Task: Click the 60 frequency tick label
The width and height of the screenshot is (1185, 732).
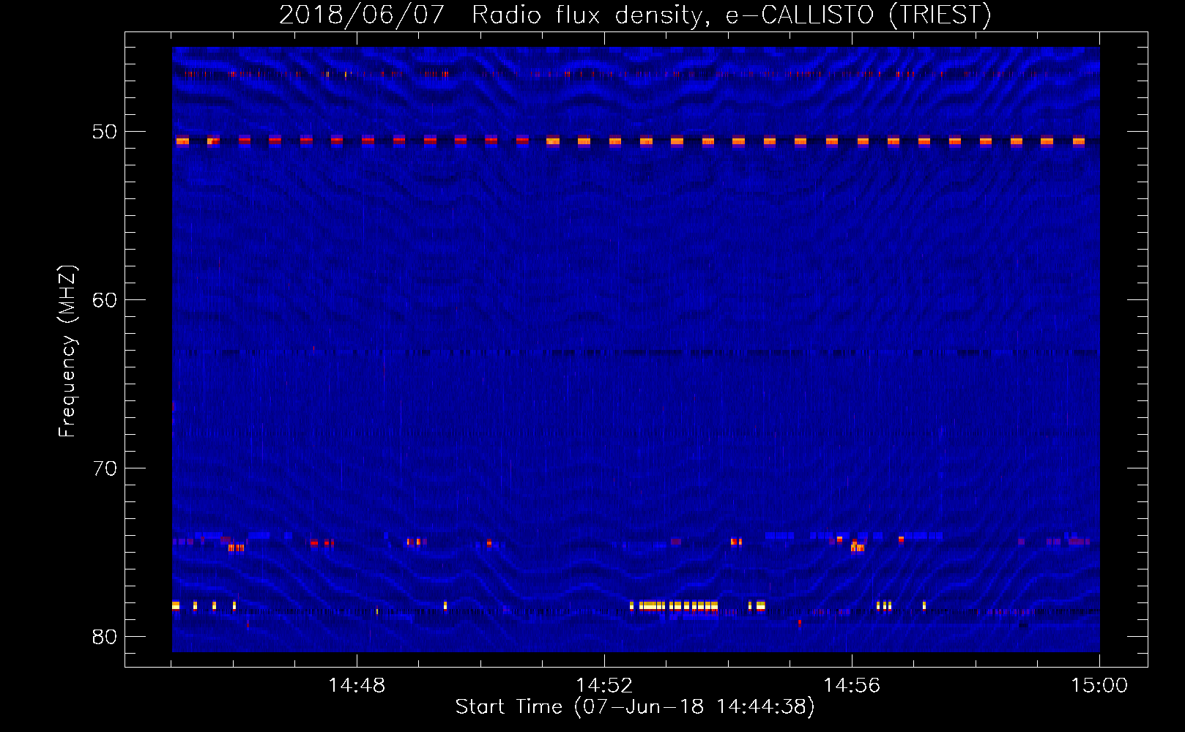Action: coord(105,300)
